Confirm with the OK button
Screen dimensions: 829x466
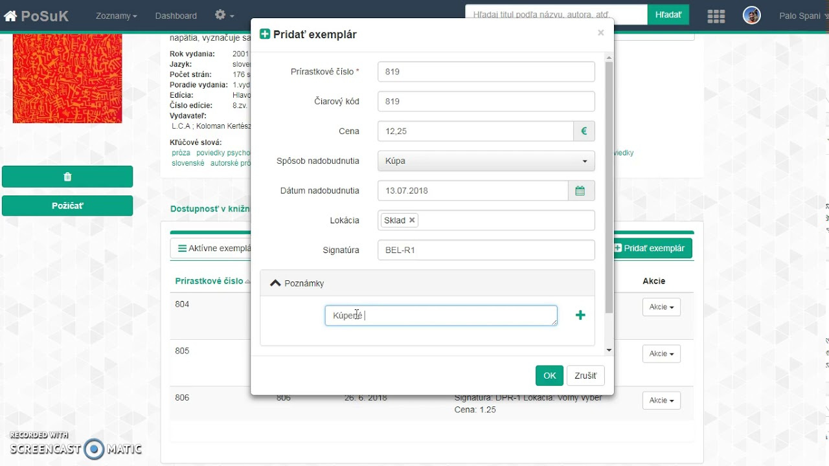tap(549, 375)
